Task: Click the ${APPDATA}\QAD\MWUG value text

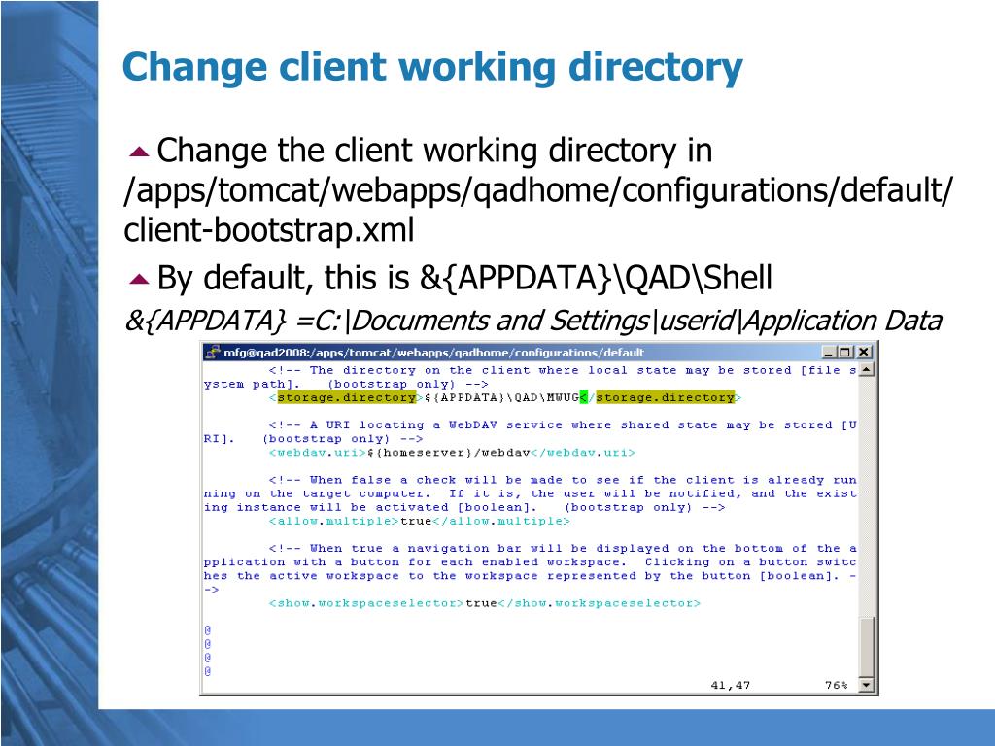Action: click(x=501, y=397)
